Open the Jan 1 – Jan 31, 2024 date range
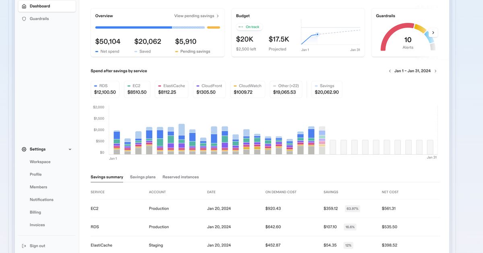Screen dimensions: 483x253 click(412, 71)
